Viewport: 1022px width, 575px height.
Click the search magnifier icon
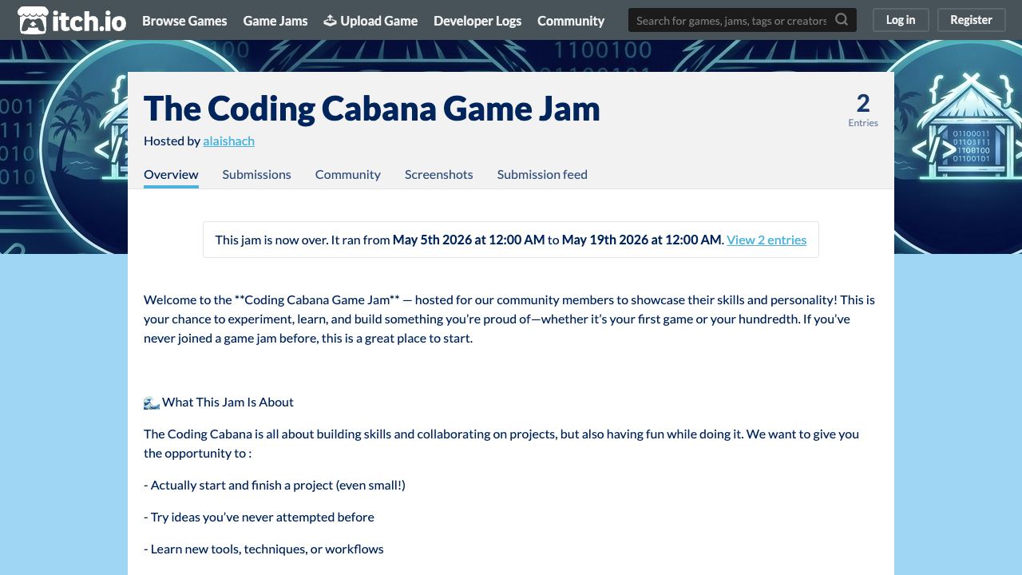(x=842, y=20)
